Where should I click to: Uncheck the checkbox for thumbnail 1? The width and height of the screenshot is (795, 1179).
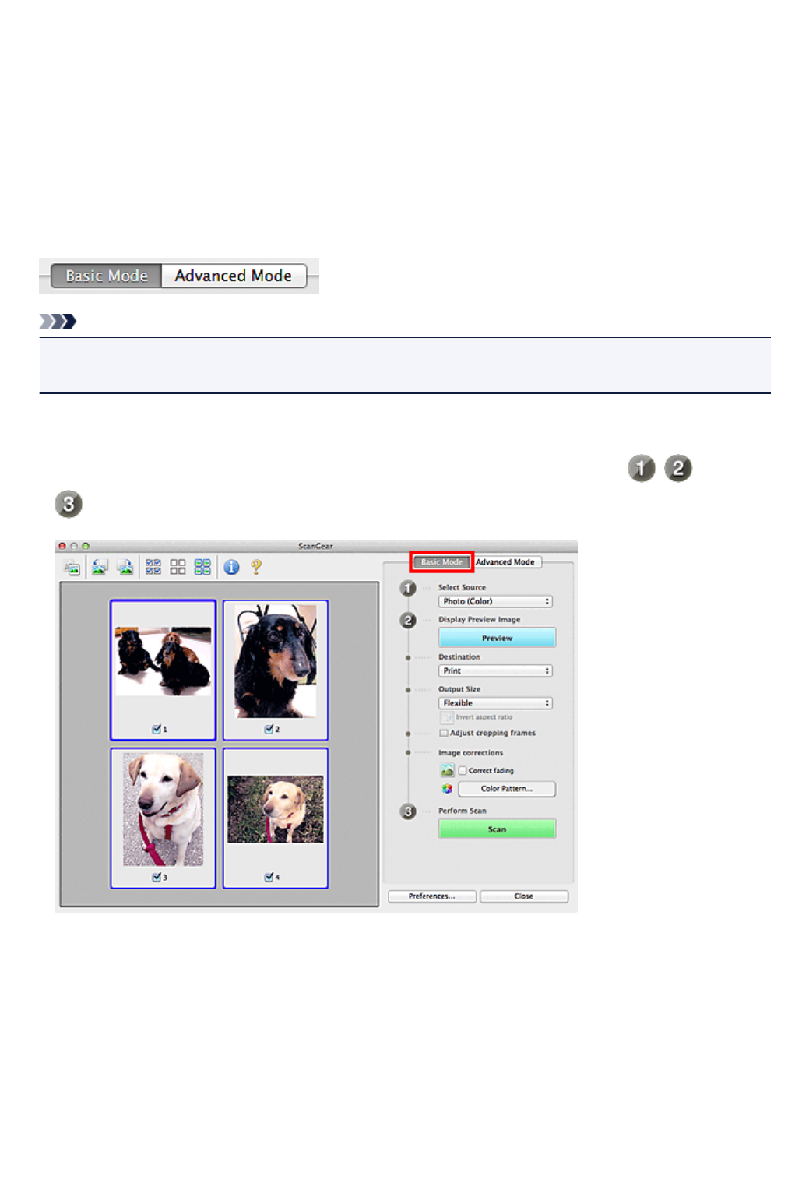(x=157, y=730)
